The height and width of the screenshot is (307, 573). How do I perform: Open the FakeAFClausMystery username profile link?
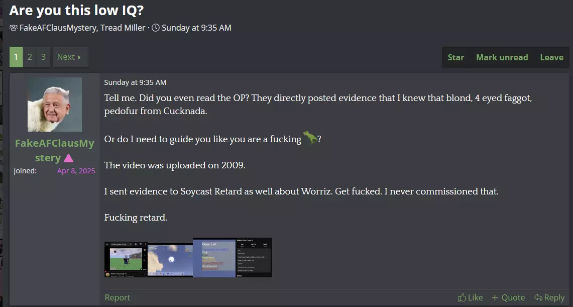(54, 150)
